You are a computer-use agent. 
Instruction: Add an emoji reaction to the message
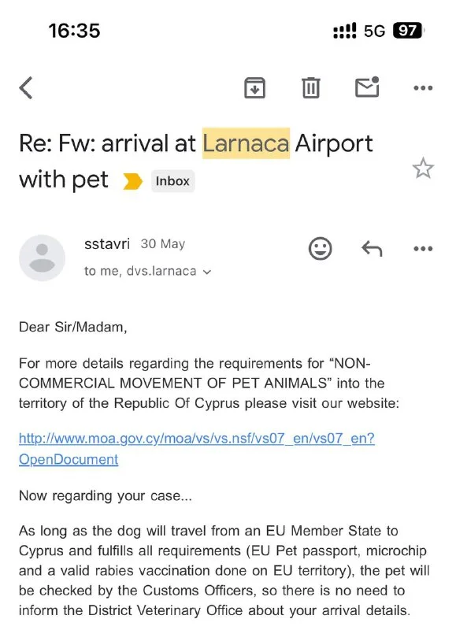[321, 248]
